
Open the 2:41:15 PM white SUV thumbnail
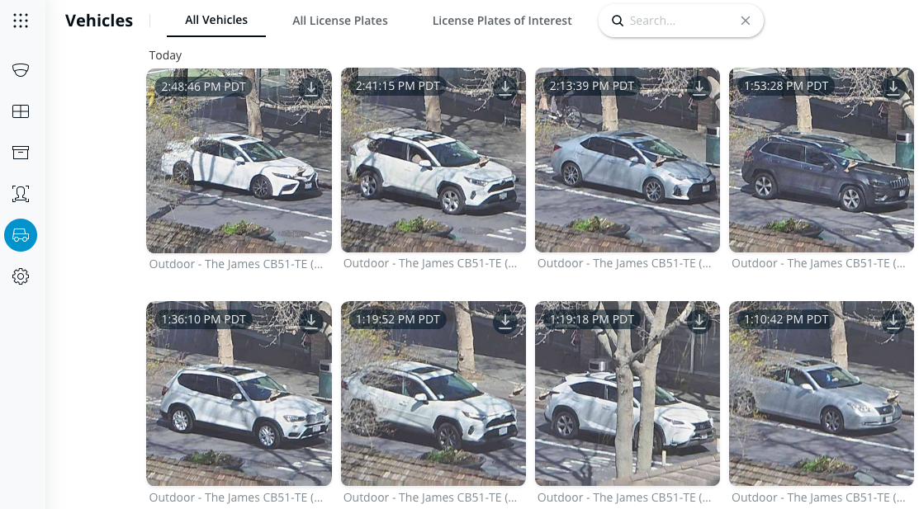[x=433, y=173]
